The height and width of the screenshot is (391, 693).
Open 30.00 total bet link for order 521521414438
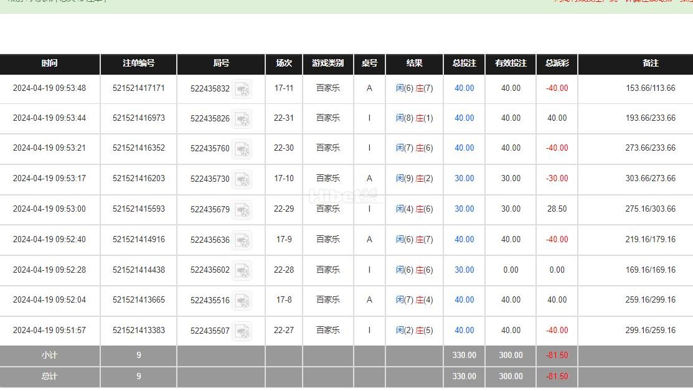(x=464, y=270)
